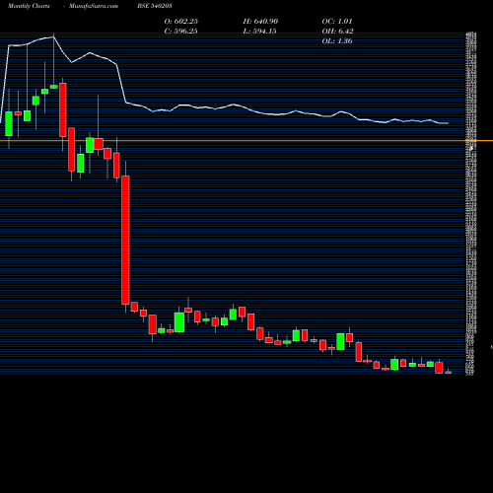The height and width of the screenshot is (493, 493).
Task: Click the 'OC: 1.01' reading
Action: click(x=337, y=21)
